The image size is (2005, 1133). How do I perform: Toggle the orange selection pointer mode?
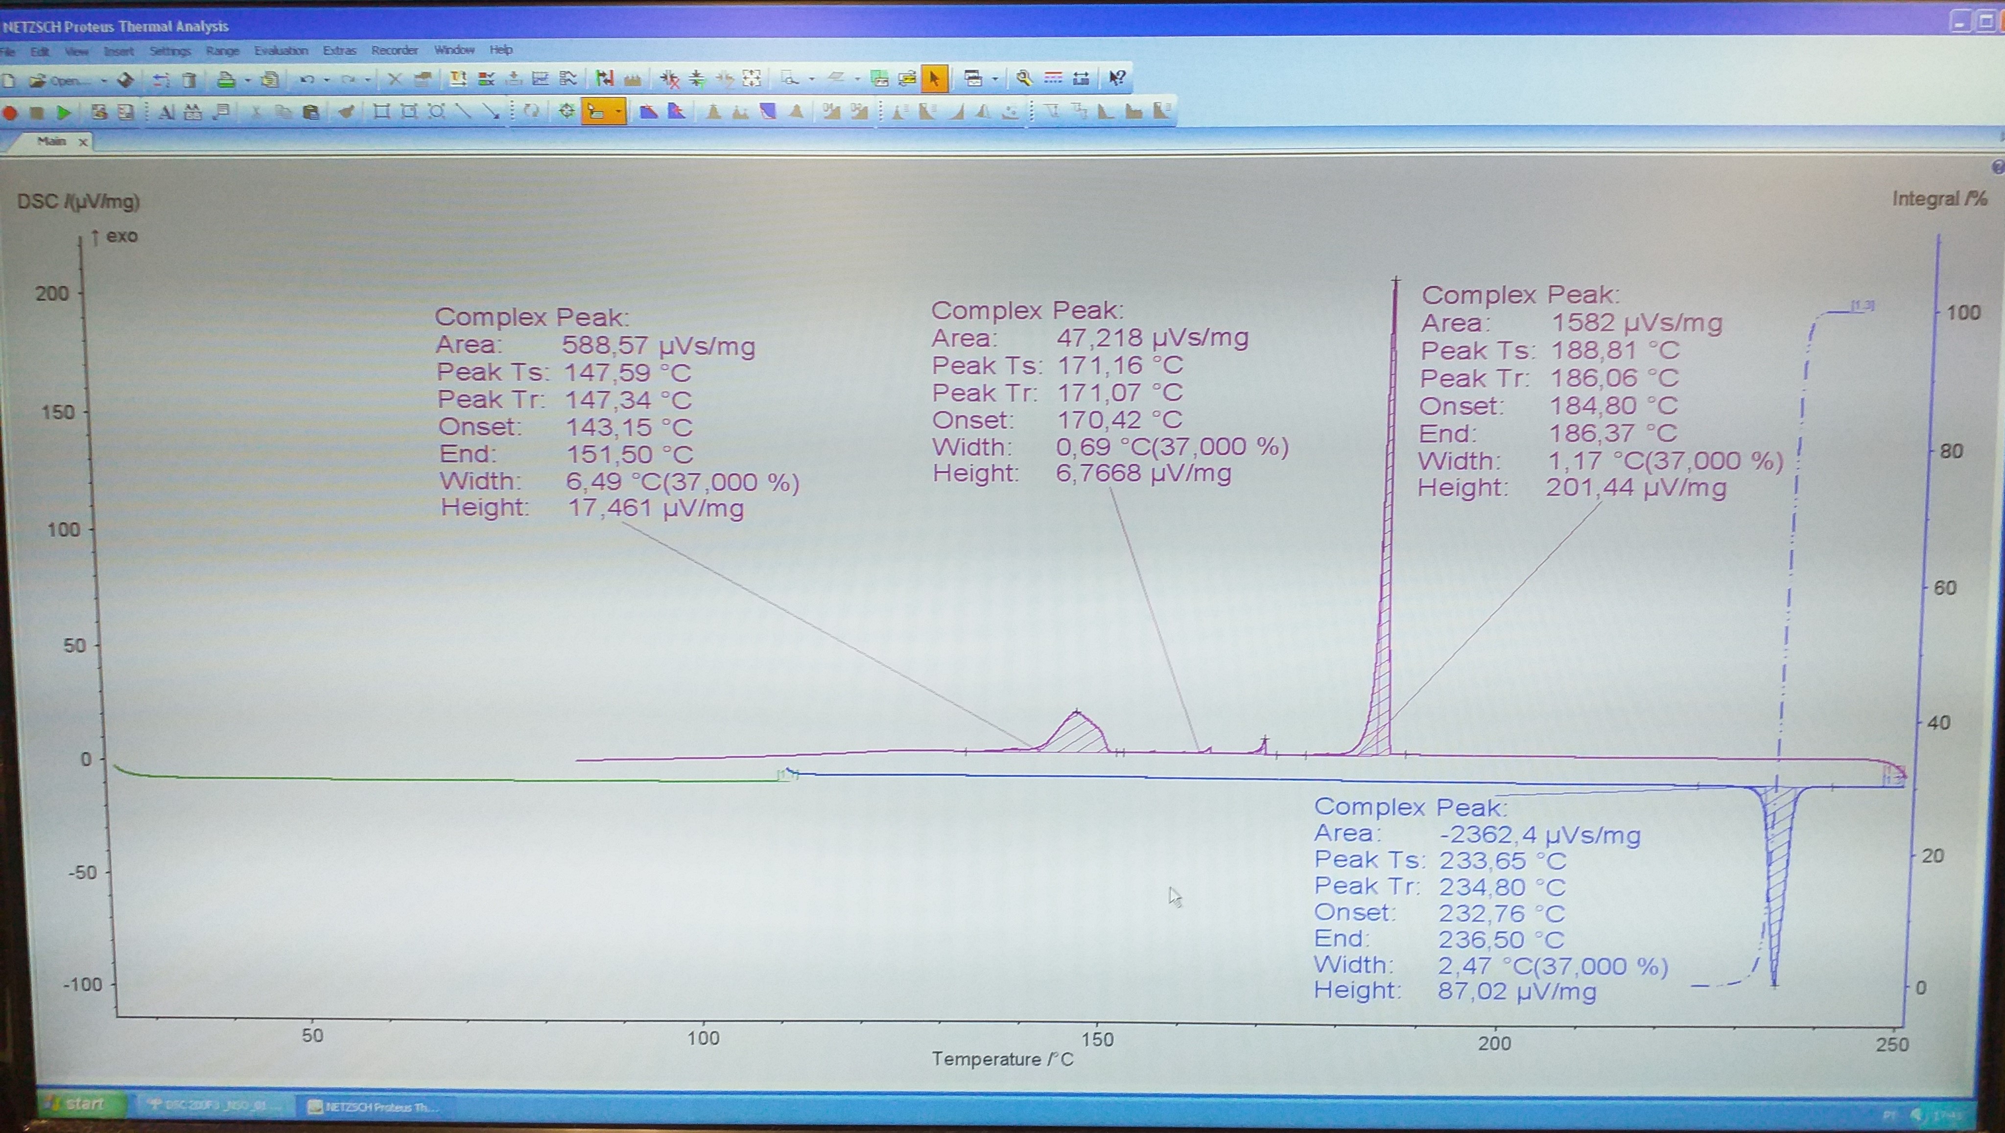tap(935, 79)
